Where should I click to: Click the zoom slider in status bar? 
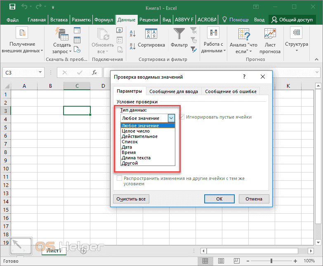tap(271, 261)
